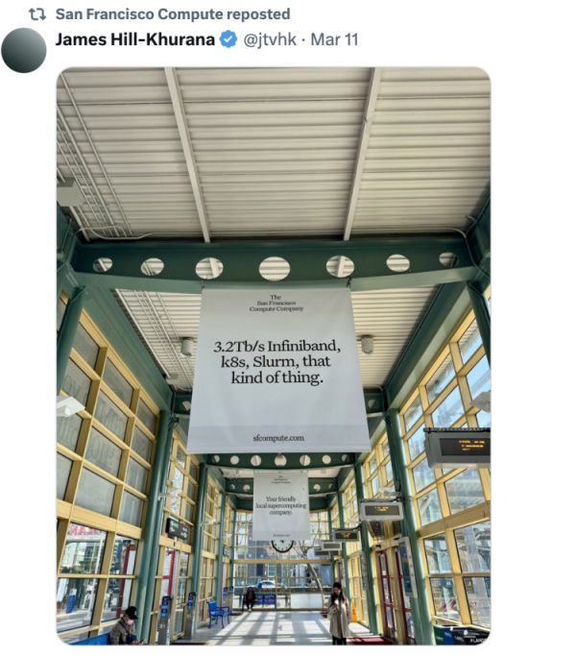
Task: Click the orange LED sign in the photo
Action: [x=457, y=445]
